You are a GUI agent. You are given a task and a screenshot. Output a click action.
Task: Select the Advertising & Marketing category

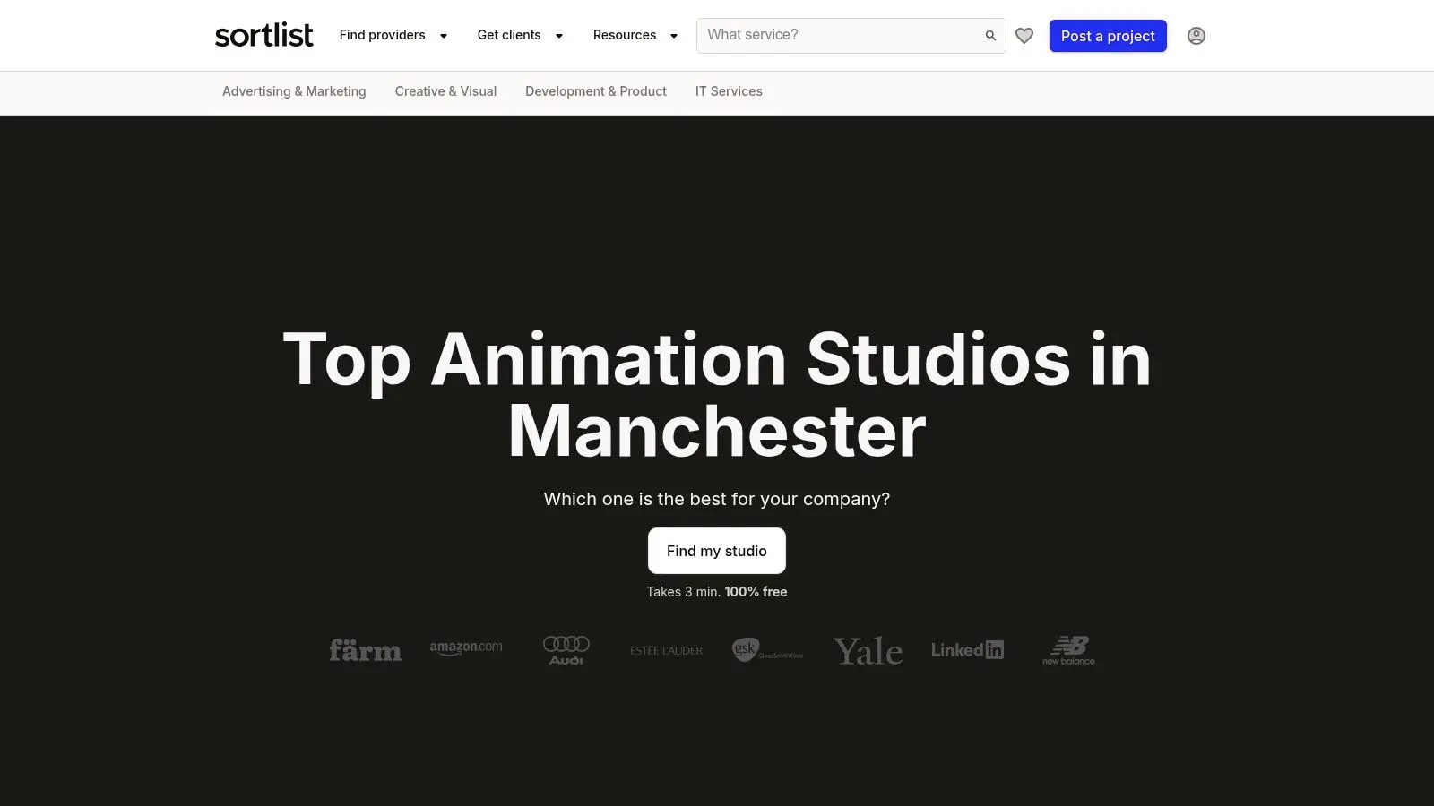(294, 91)
